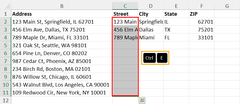
Task: Select row 10 header
Action: [5, 85]
